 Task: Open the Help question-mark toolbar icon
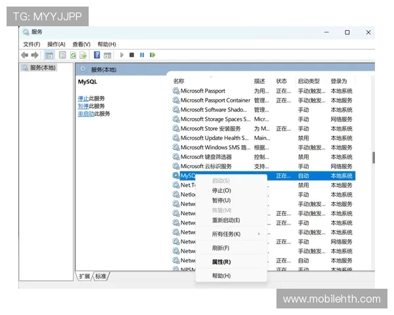(x=97, y=54)
